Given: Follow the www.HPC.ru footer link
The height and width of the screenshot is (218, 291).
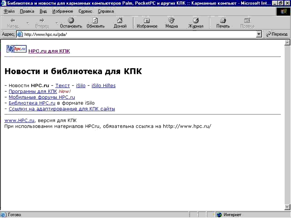Looking at the screenshot, I should [x=19, y=120].
